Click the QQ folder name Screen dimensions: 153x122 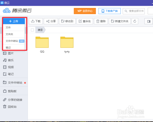42,51
